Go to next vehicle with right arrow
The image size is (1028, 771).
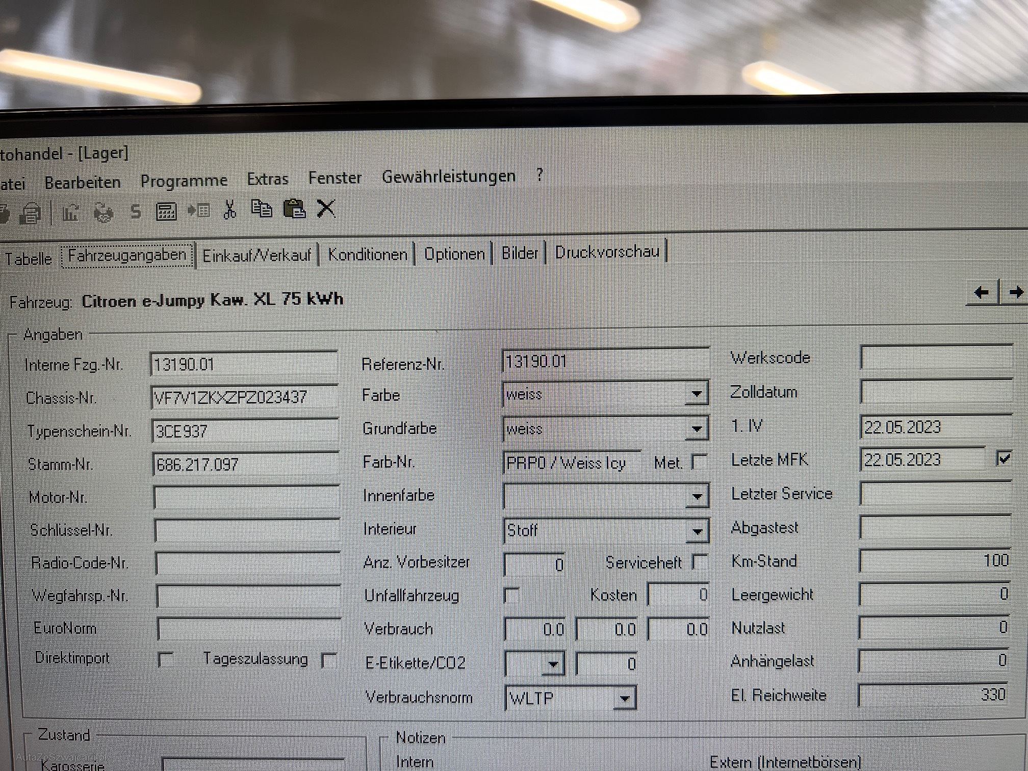1015,292
